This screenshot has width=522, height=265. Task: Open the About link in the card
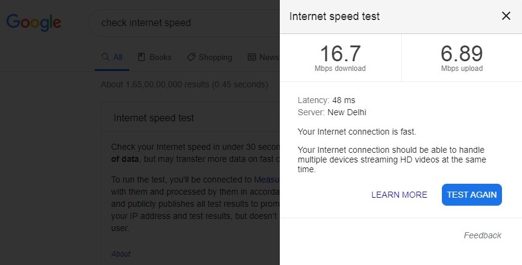point(120,253)
